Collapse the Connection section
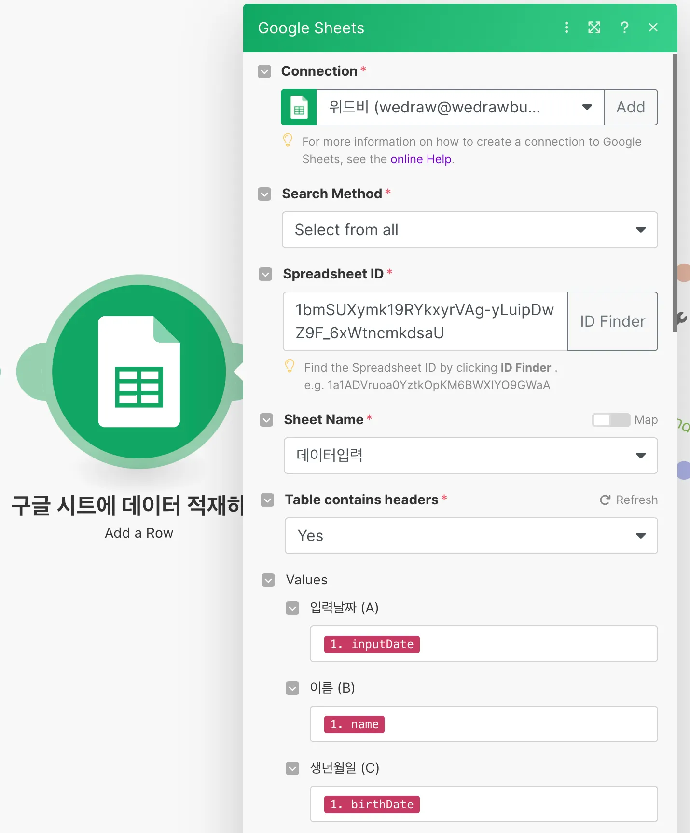 264,71
